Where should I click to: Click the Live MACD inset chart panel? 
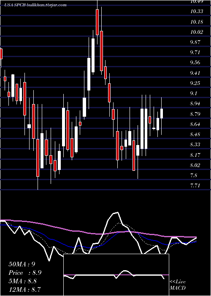click(116, 275)
